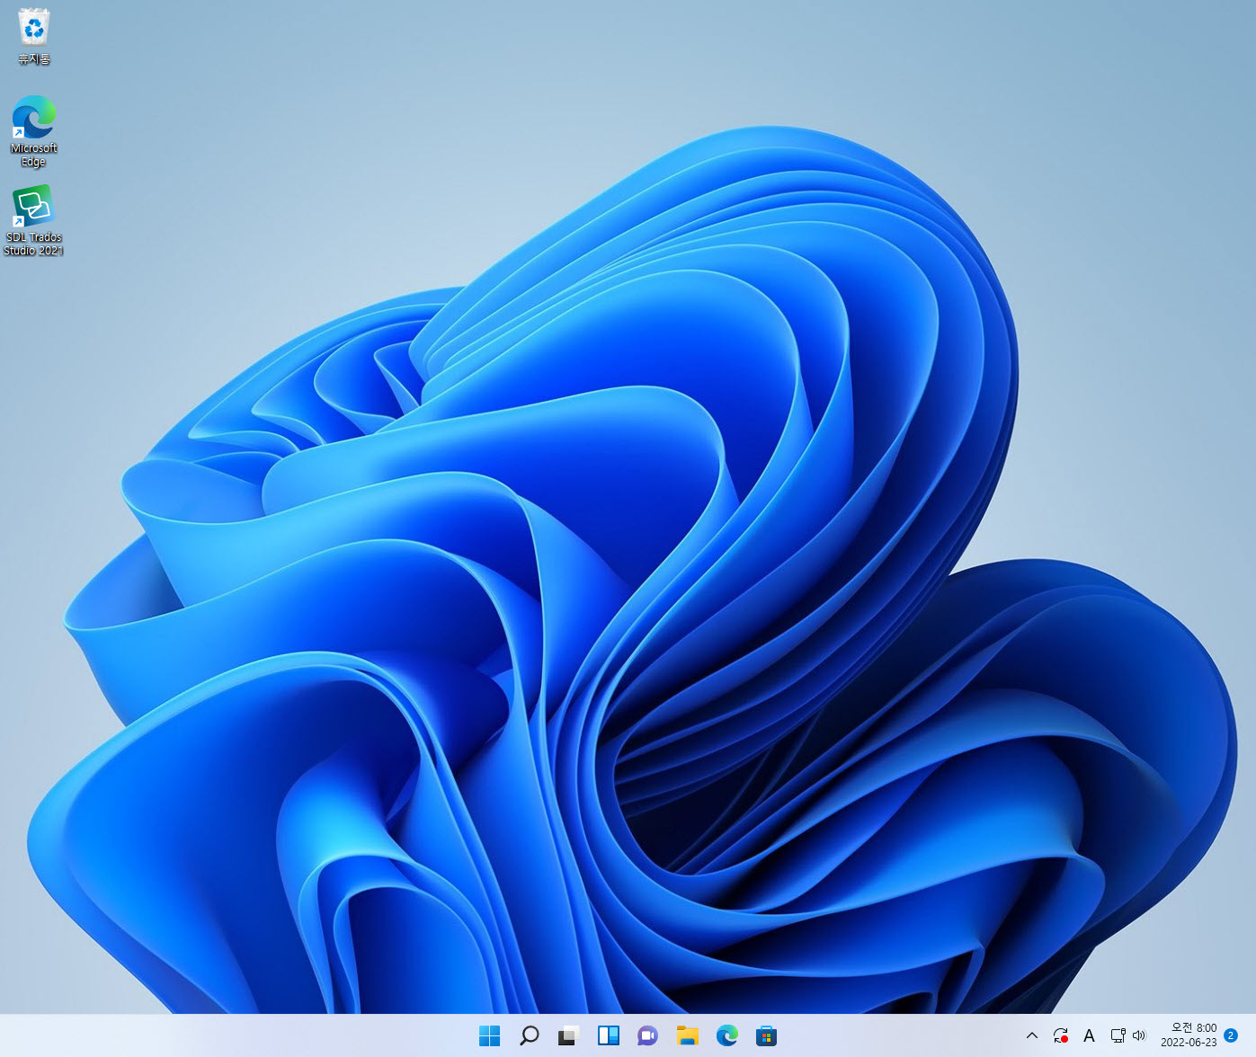This screenshot has height=1057, width=1256.
Task: Switch input mode via the A indicator
Action: click(1089, 1035)
